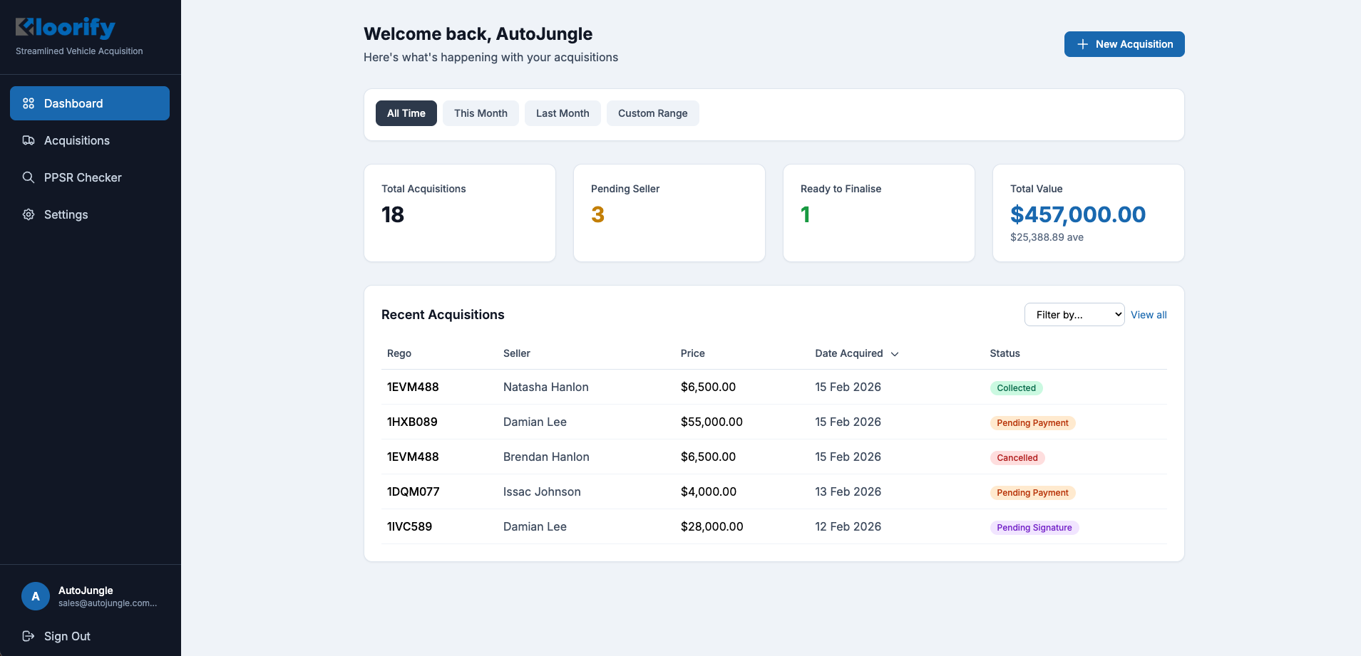Click the Cancelled status badge
Screen dimensions: 1361x656
pos(1017,457)
